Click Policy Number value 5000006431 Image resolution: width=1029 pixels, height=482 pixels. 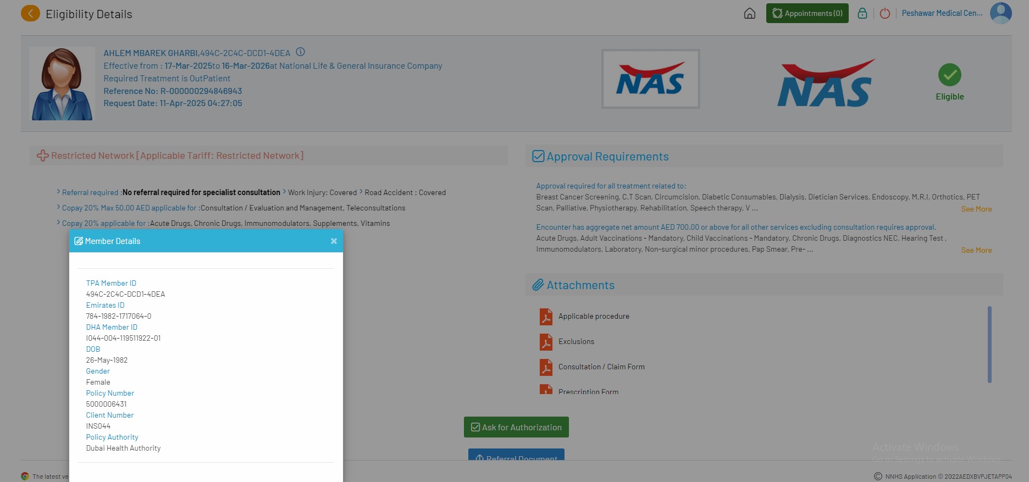pyautogui.click(x=106, y=404)
